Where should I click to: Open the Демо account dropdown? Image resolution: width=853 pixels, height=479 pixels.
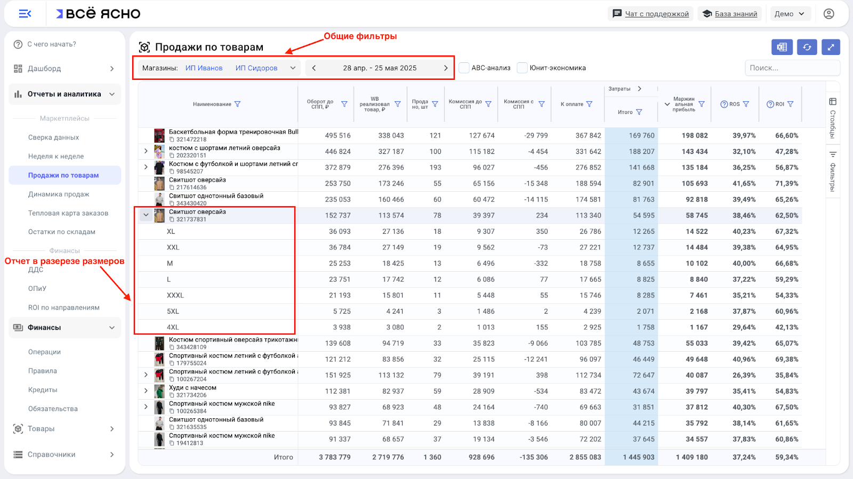[790, 14]
